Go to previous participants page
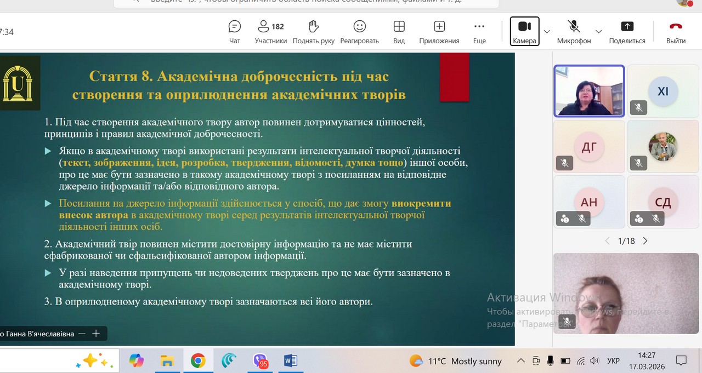This screenshot has height=373, width=702. pyautogui.click(x=607, y=241)
